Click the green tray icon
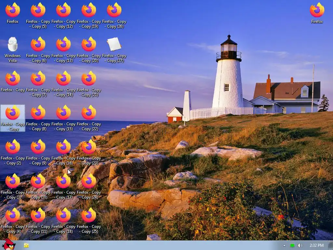 [x=292, y=245]
